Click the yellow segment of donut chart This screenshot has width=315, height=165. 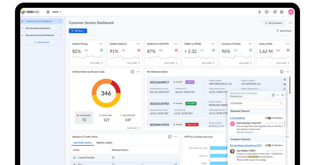click(106, 104)
